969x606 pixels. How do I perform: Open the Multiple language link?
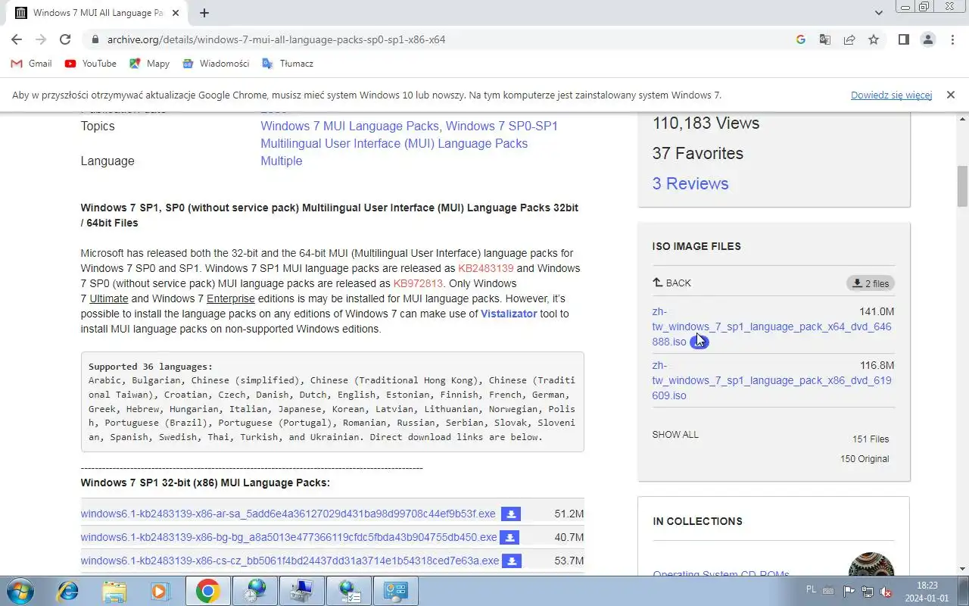pyautogui.click(x=282, y=161)
